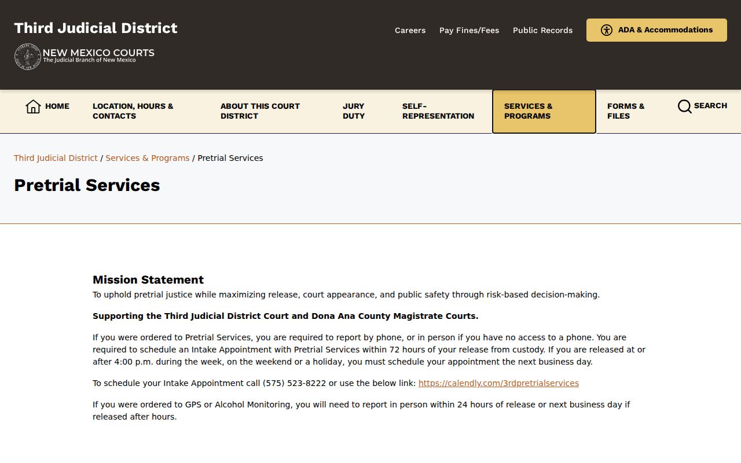Open the Location, Hours & Contacts menu
Viewport: 741px width, 463px height.
133,111
